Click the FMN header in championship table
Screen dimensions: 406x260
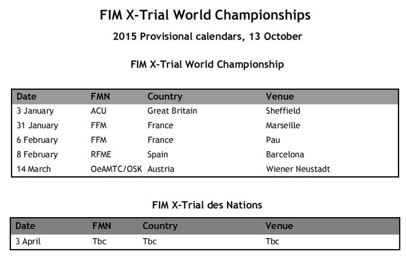(100, 97)
